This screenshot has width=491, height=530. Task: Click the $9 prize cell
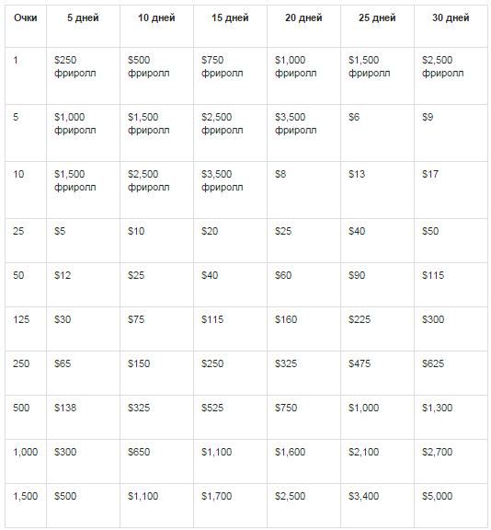451,132
